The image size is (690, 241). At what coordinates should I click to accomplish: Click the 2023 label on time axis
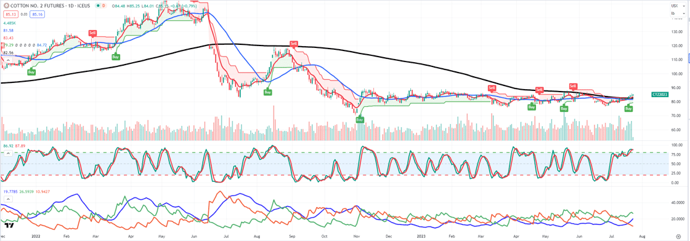(x=421, y=236)
